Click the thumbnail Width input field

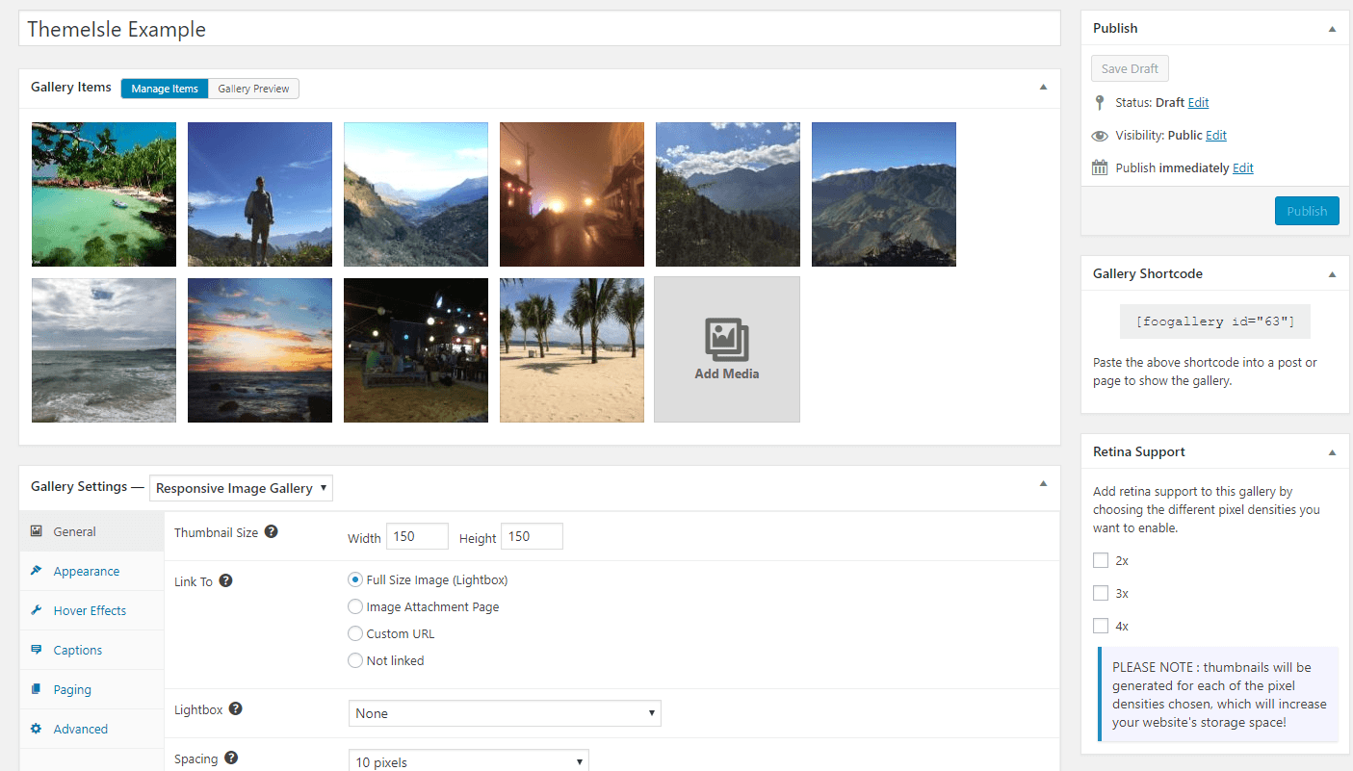tap(417, 536)
